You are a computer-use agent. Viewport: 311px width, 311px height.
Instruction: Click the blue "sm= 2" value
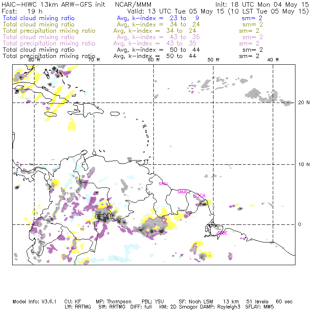[x=252, y=18]
